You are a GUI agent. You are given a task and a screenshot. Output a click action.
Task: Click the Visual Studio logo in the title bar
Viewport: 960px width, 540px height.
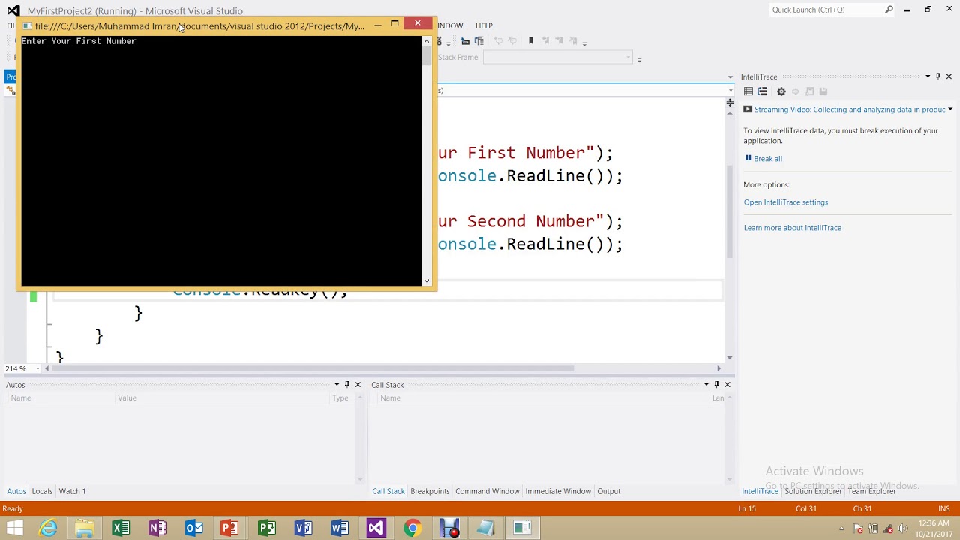click(x=13, y=10)
